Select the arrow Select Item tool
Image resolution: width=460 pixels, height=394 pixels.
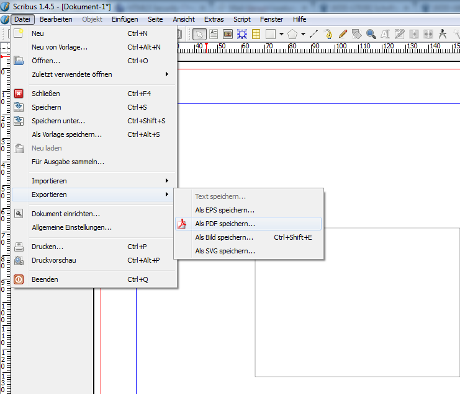(x=199, y=34)
